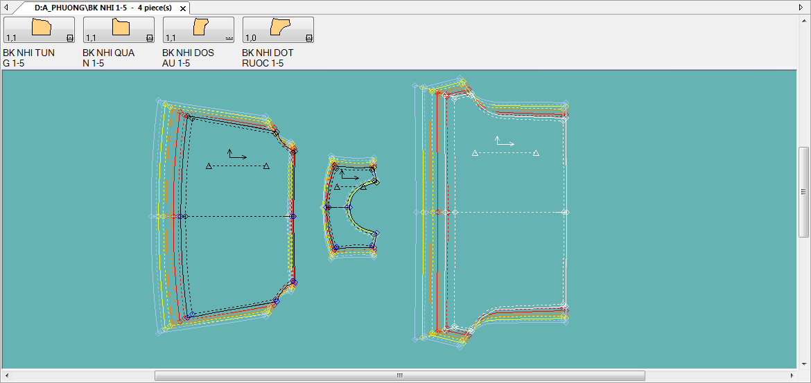This screenshot has width=811, height=383.
Task: Select the BK NHI TUNG 1-5 piece thumbnail
Action: point(40,30)
